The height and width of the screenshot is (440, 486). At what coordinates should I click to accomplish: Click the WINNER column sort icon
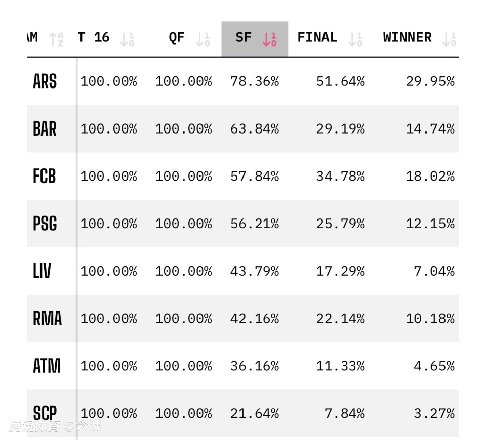click(x=449, y=39)
